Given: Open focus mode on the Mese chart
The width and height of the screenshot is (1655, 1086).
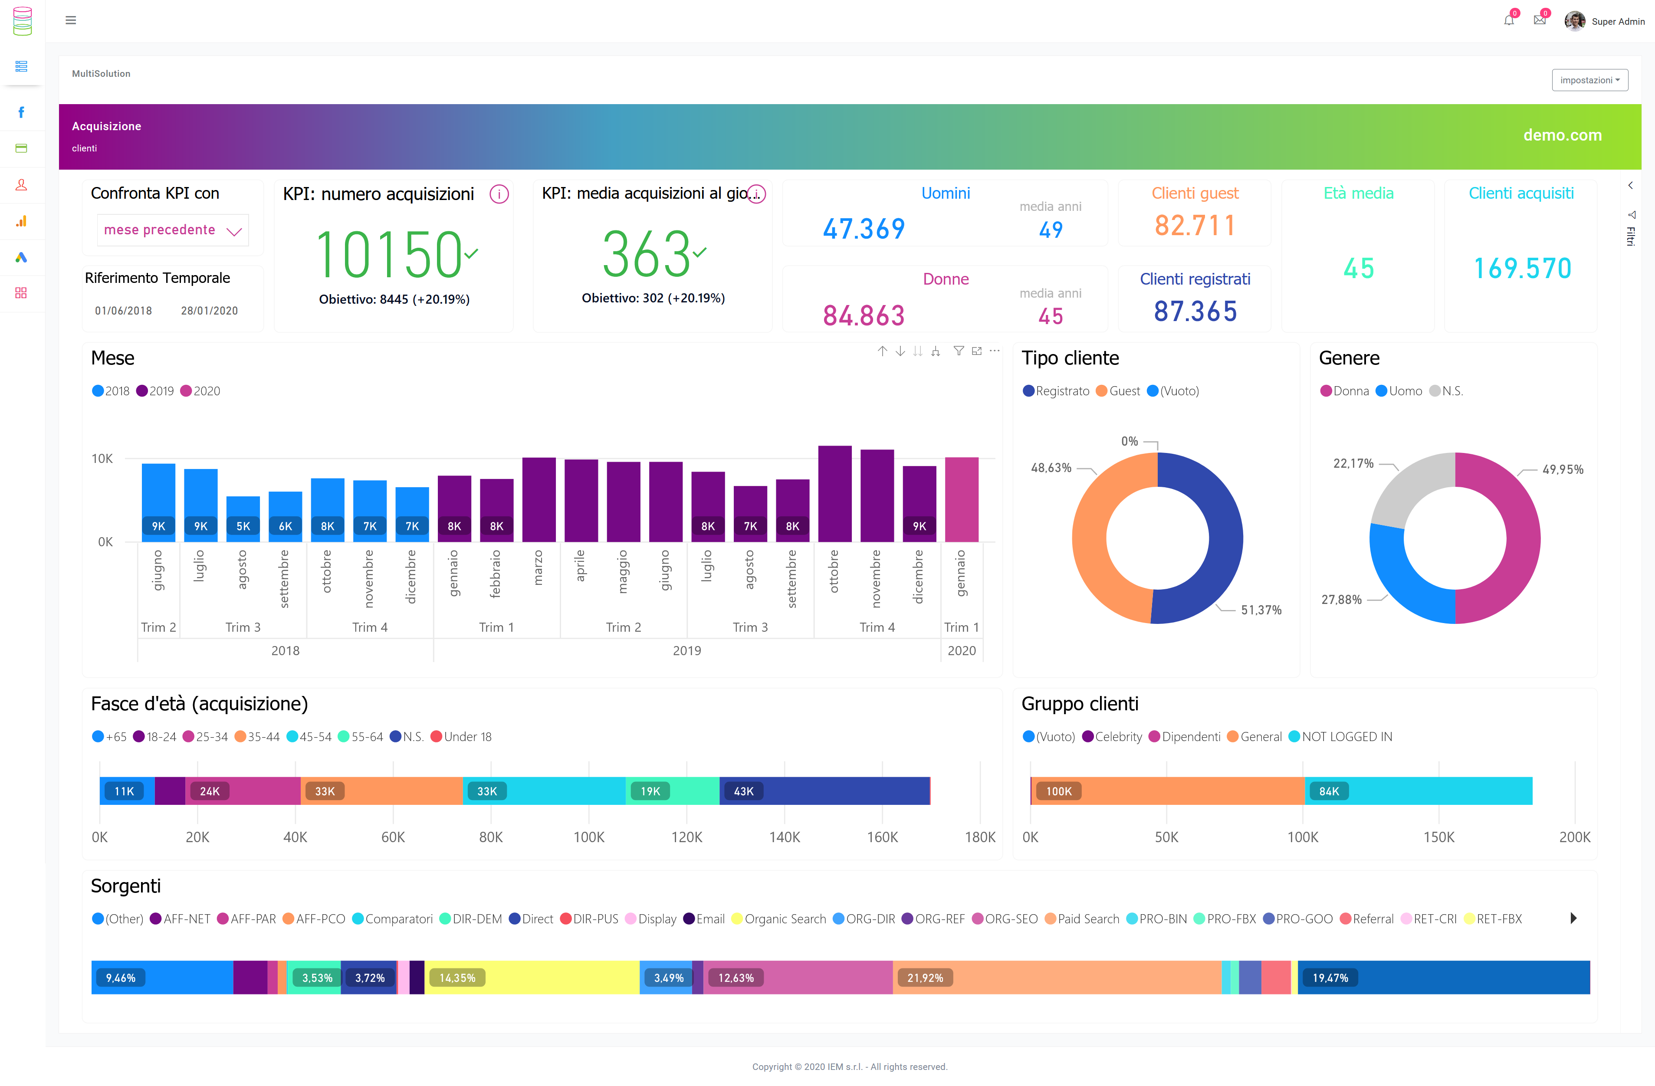Looking at the screenshot, I should [x=976, y=351].
